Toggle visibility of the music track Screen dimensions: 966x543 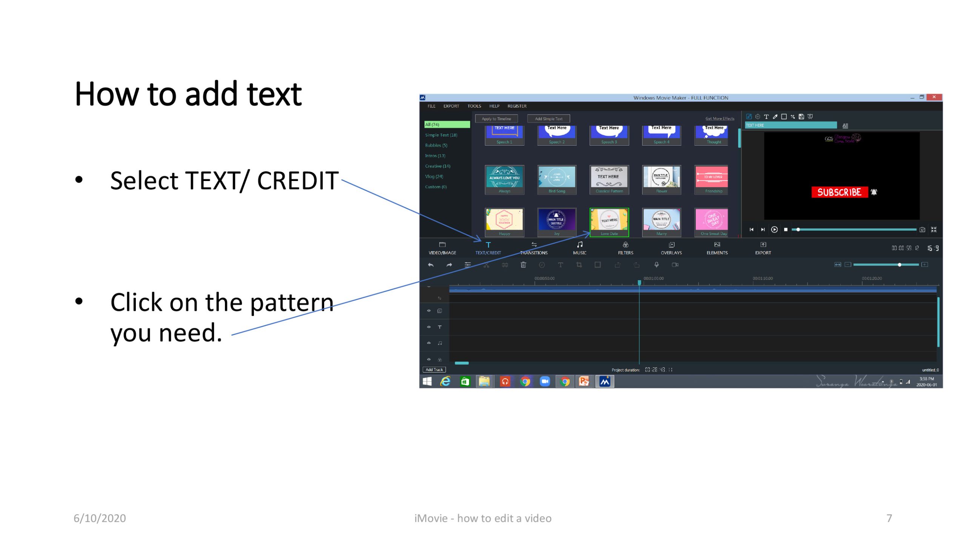click(429, 343)
